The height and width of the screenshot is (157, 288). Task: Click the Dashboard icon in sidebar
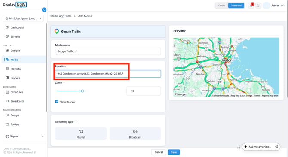[7, 27]
